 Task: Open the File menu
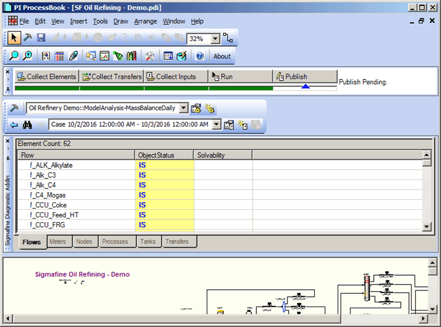pos(24,21)
